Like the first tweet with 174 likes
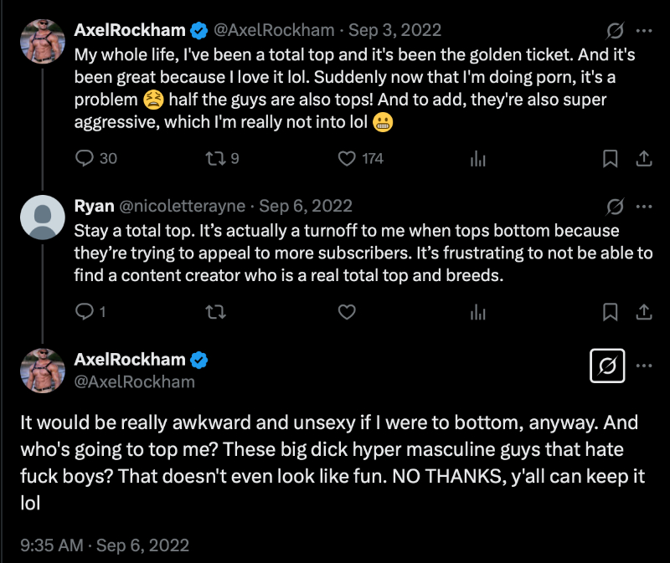Screen dimensions: 670x563 (347, 158)
